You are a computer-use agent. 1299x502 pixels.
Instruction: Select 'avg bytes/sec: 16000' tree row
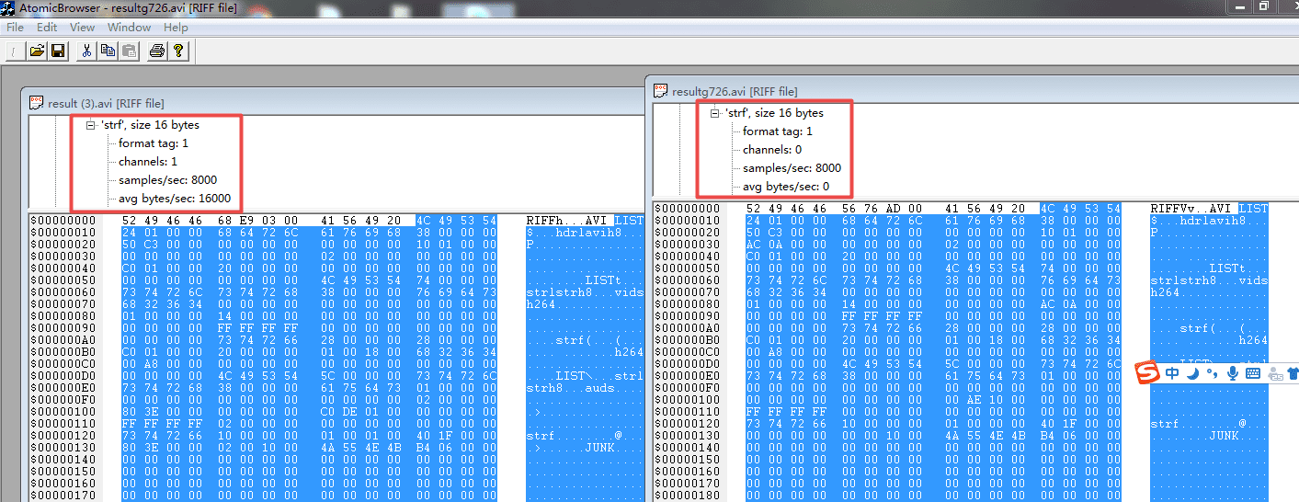pos(174,199)
